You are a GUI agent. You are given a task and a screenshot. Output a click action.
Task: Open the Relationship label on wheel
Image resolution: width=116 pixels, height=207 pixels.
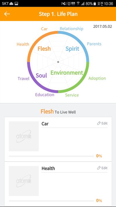click(72, 29)
